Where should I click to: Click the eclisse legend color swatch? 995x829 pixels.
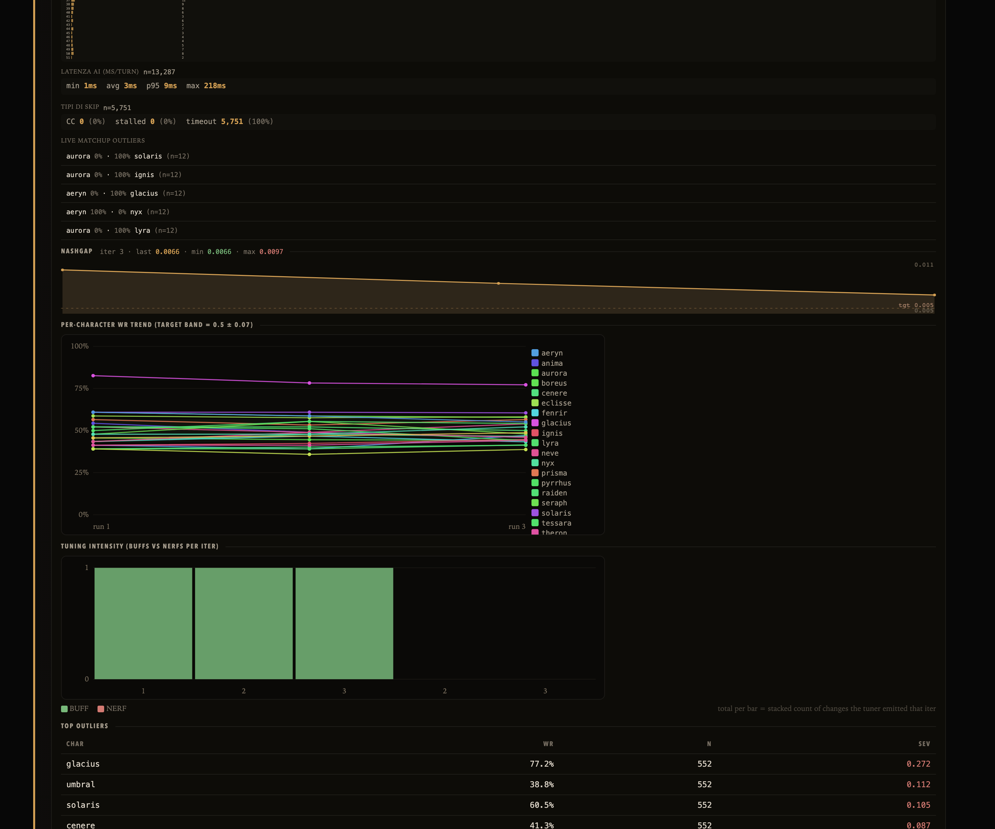535,403
